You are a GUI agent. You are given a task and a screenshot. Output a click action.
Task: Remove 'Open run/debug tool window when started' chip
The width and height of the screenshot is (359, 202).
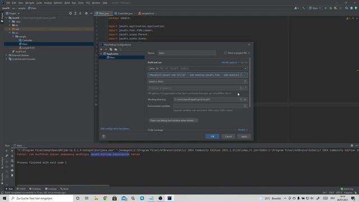[x=196, y=121]
